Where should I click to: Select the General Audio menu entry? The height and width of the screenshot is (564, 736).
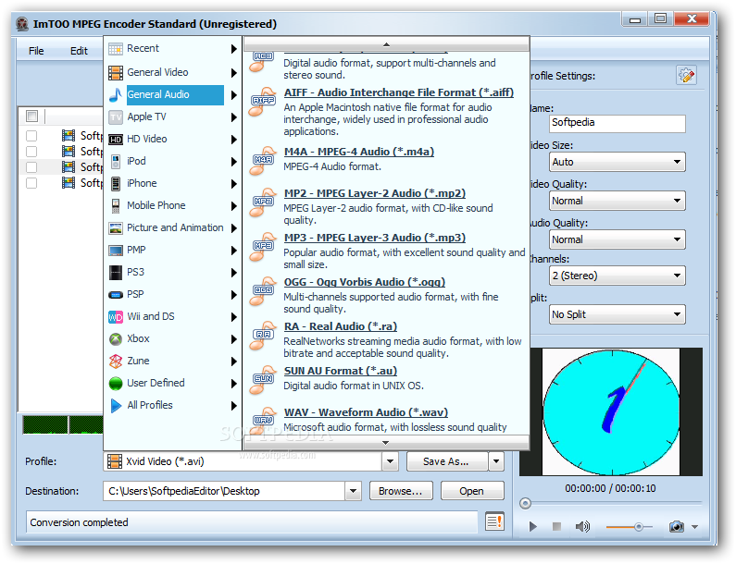pyautogui.click(x=172, y=94)
